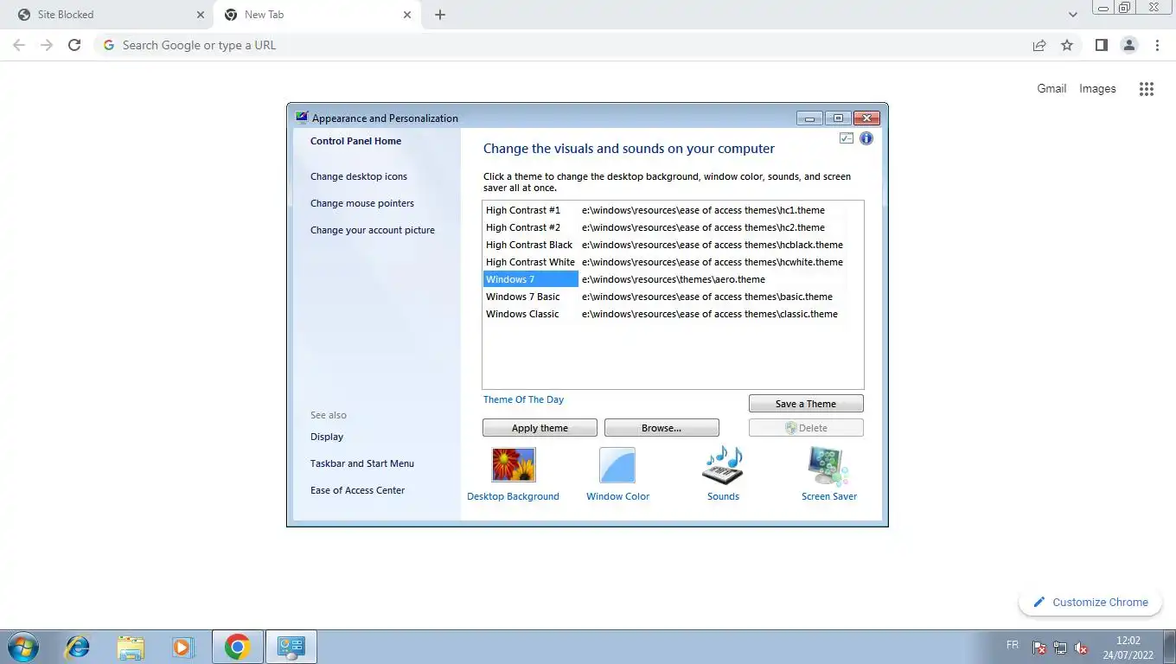Click the Control Panel taskbar button

[x=291, y=647]
